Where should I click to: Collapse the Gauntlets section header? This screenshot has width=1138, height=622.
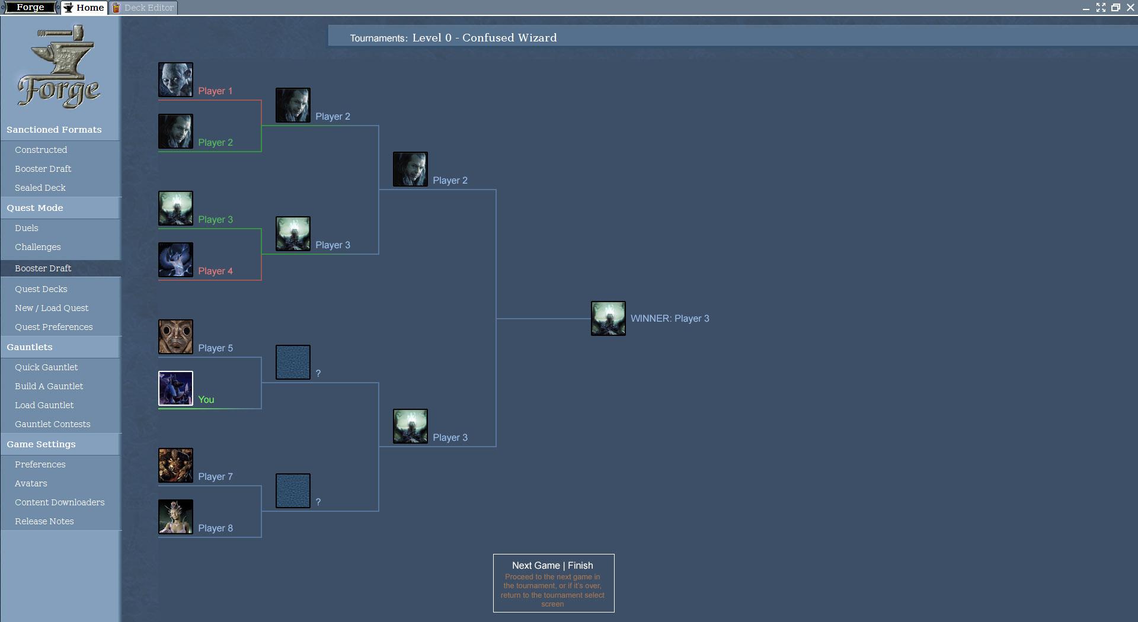pos(30,347)
